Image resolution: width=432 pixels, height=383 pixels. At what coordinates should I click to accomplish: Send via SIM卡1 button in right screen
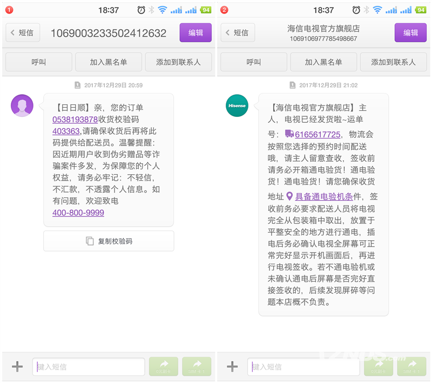[x=411, y=366]
